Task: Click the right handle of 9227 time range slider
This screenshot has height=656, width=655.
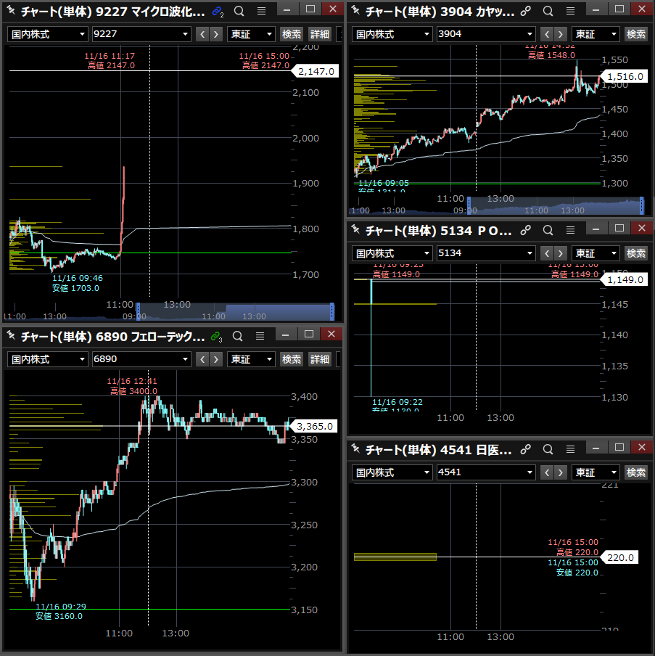Action: (332, 311)
